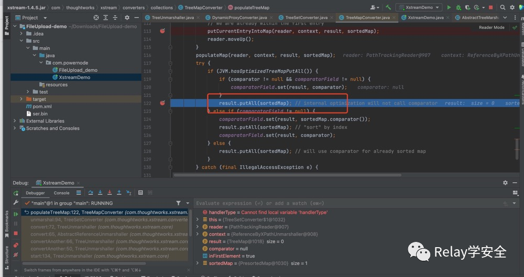Switch to the TreeUnmarshaller.java tab
The width and height of the screenshot is (524, 277).
pos(172,18)
